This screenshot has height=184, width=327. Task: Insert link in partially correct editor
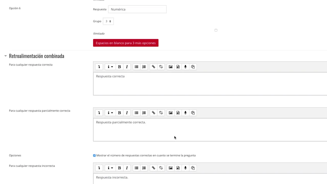[x=153, y=113]
